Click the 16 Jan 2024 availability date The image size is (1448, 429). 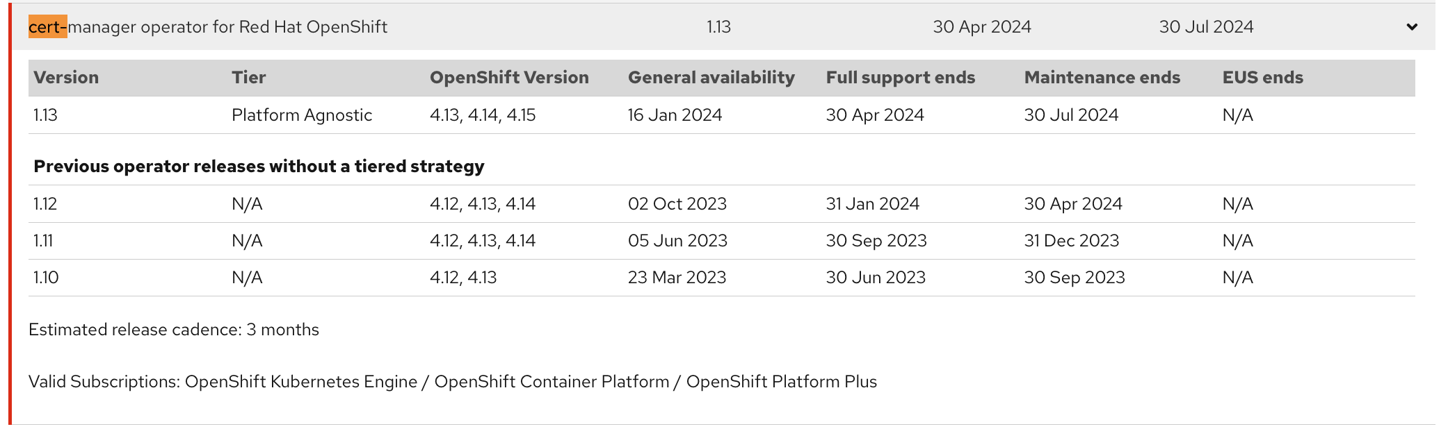[x=675, y=115]
